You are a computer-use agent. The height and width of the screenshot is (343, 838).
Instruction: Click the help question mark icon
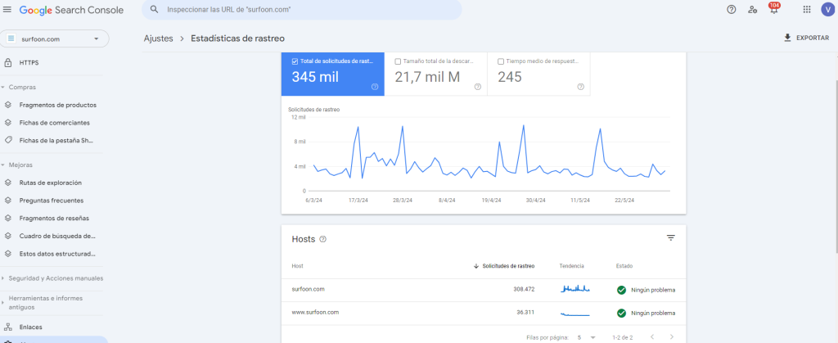[732, 9]
